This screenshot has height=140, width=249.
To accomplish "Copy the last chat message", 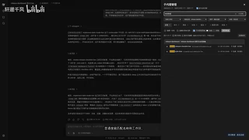I will (x=69, y=119).
